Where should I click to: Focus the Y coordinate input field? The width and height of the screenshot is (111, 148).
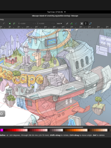click(x=45, y=24)
